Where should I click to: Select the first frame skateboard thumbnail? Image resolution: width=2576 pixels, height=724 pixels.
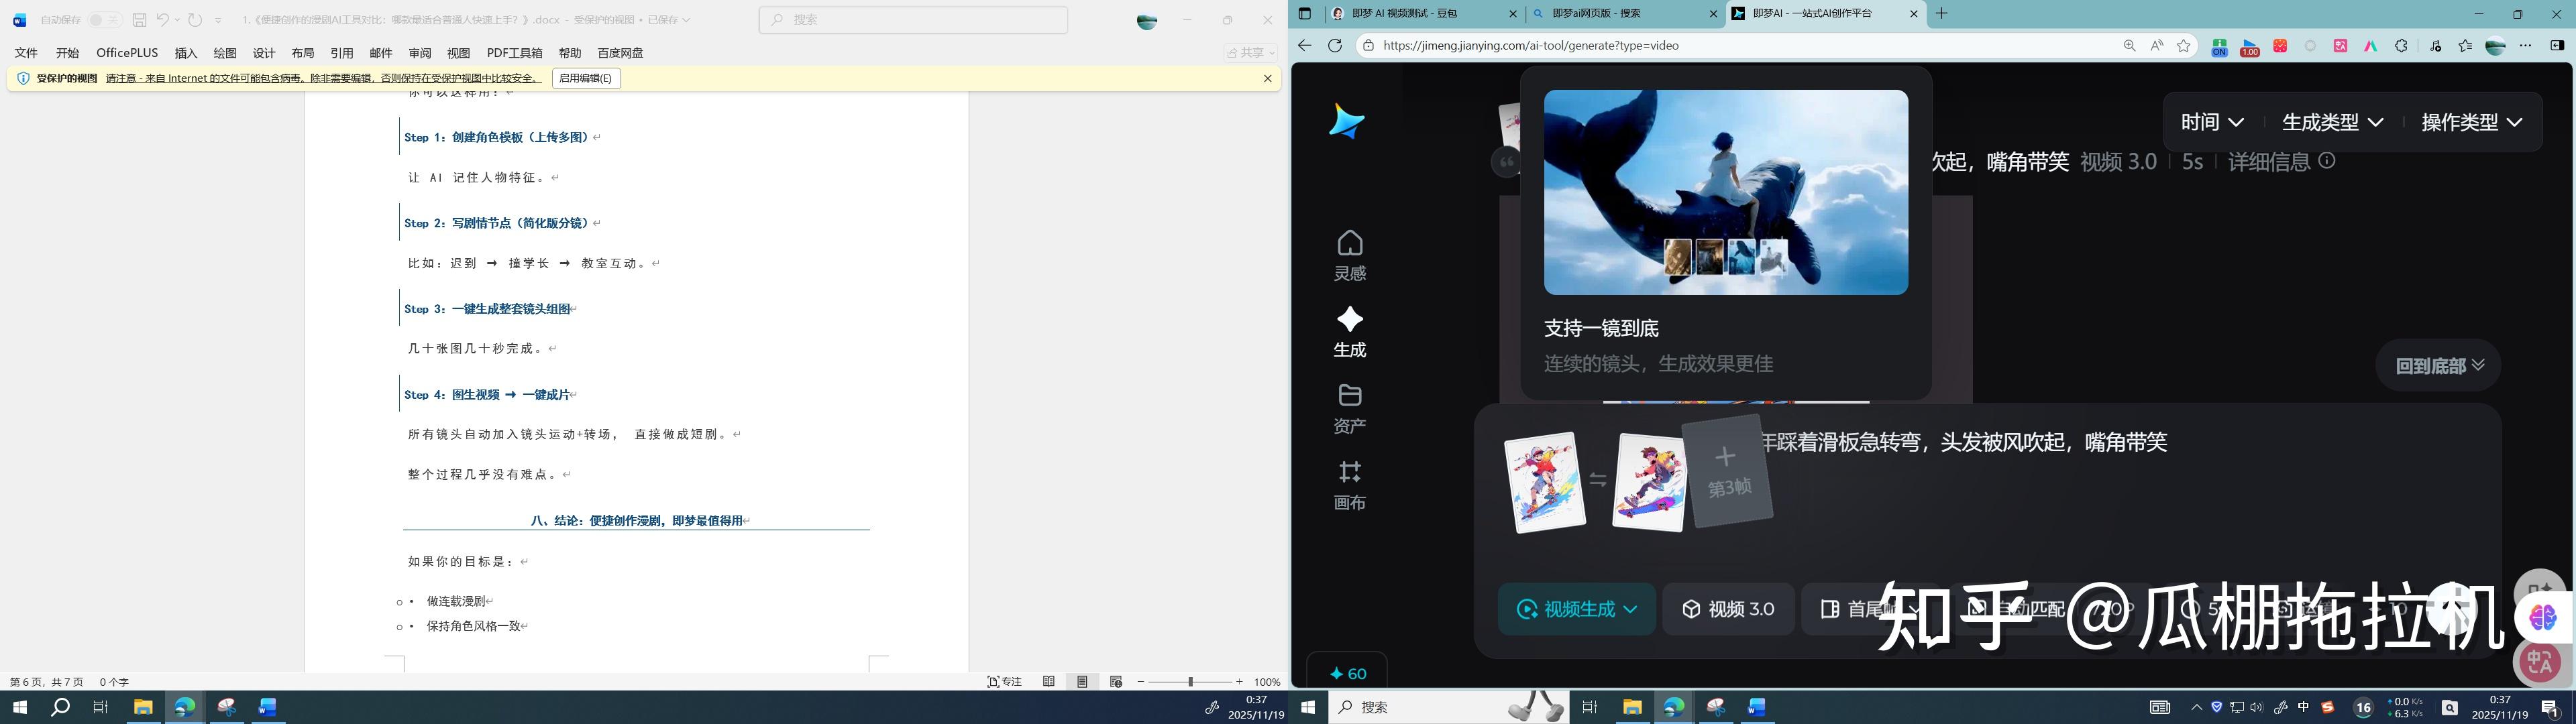point(1544,482)
